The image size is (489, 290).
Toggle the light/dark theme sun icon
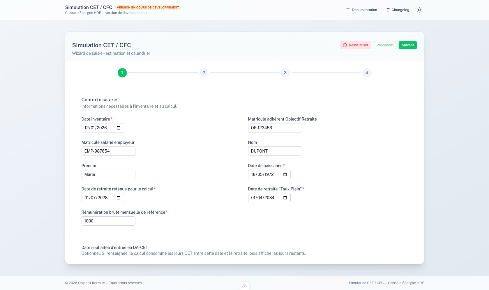coord(419,10)
